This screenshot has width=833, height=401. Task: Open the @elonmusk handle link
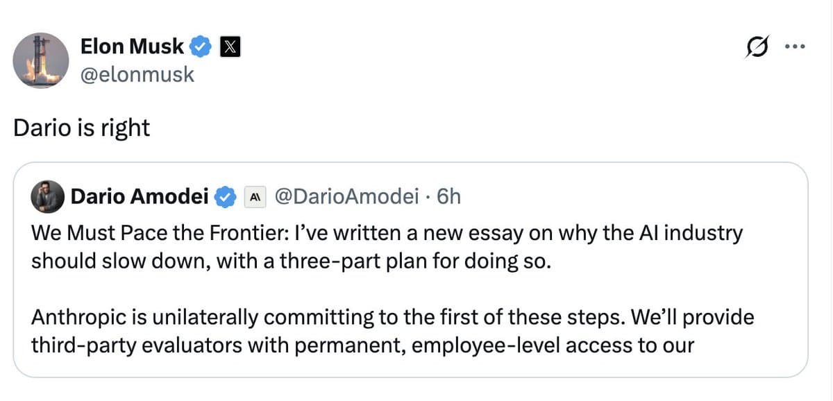pyautogui.click(x=137, y=74)
